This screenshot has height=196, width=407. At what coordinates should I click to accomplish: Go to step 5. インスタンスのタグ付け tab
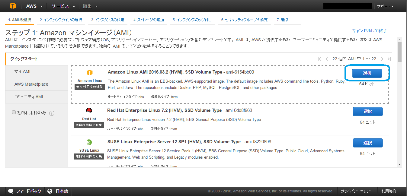(192, 20)
